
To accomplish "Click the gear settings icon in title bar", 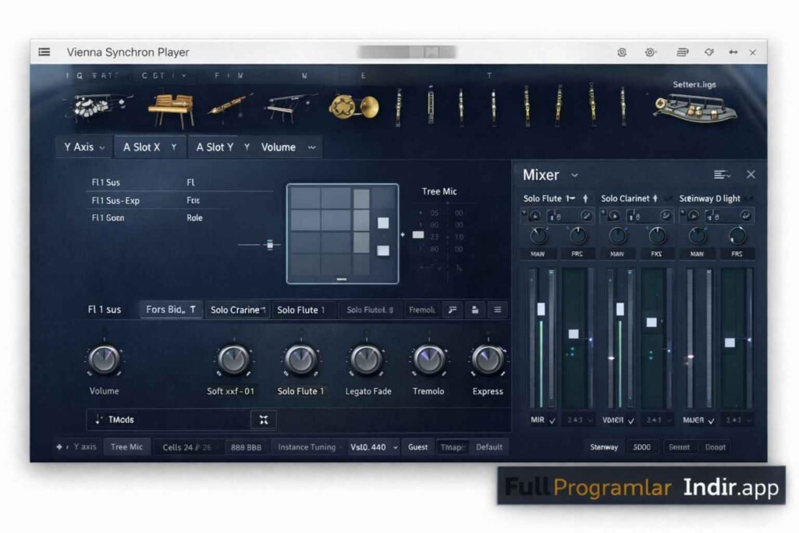I will (x=622, y=52).
